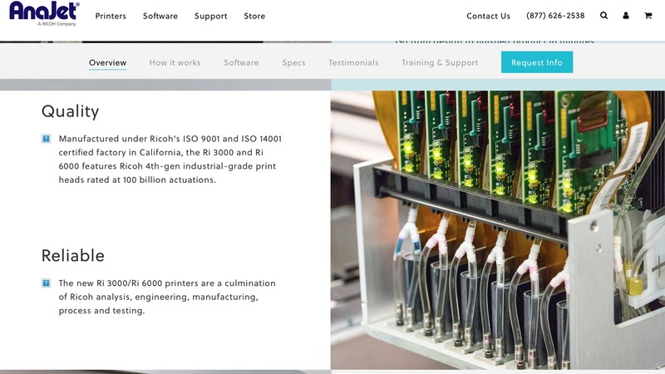This screenshot has height=374, width=665.
Task: Select the Overview tab
Action: click(108, 62)
